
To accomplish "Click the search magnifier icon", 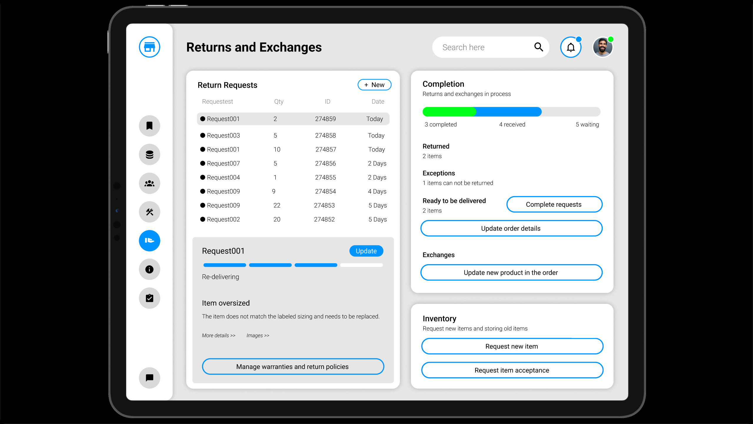I will 539,47.
